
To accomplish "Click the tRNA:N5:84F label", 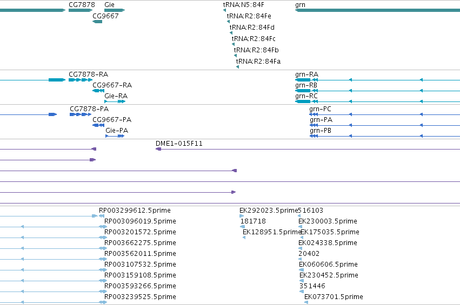I will [243, 5].
